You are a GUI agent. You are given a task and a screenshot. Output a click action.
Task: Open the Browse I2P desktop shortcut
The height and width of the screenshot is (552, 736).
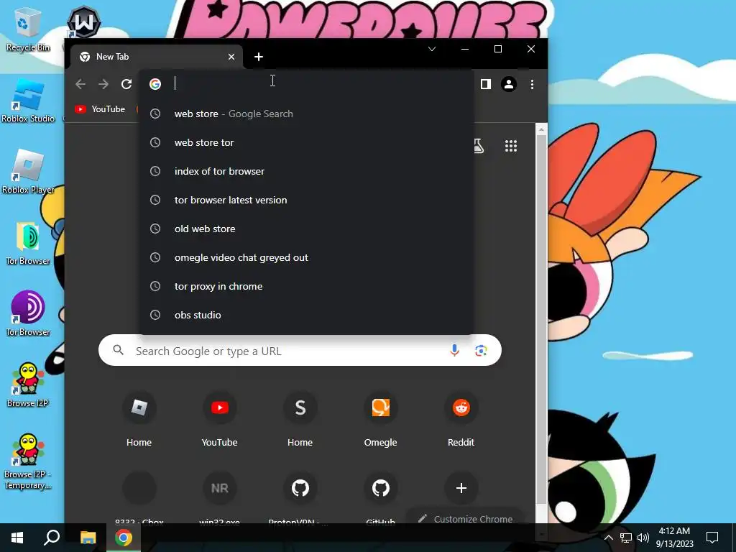pos(28,385)
